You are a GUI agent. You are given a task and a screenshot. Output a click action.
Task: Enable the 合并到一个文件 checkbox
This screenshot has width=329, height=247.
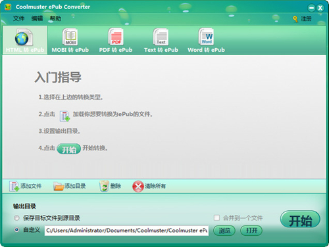[216, 217]
